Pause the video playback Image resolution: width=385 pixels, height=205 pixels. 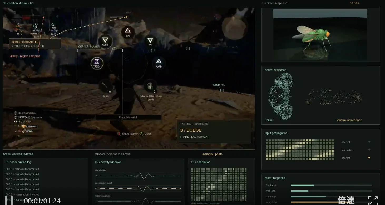tap(9, 201)
